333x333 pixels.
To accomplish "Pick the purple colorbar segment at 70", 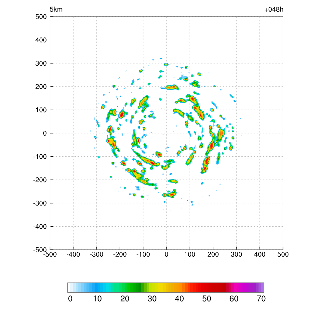I will point(262,287).
